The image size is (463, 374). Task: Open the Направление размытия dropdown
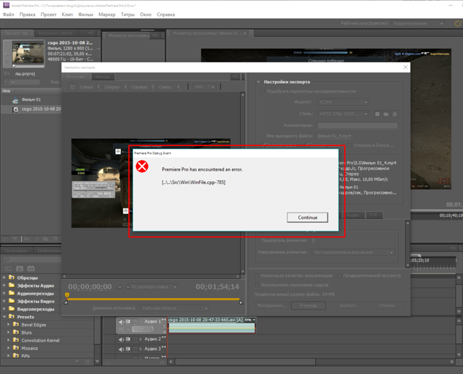(353, 252)
